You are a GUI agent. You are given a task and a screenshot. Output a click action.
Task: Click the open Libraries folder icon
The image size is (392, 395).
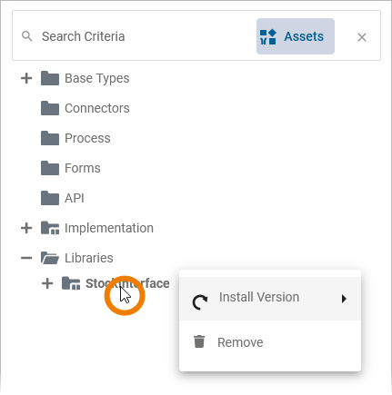(50, 258)
